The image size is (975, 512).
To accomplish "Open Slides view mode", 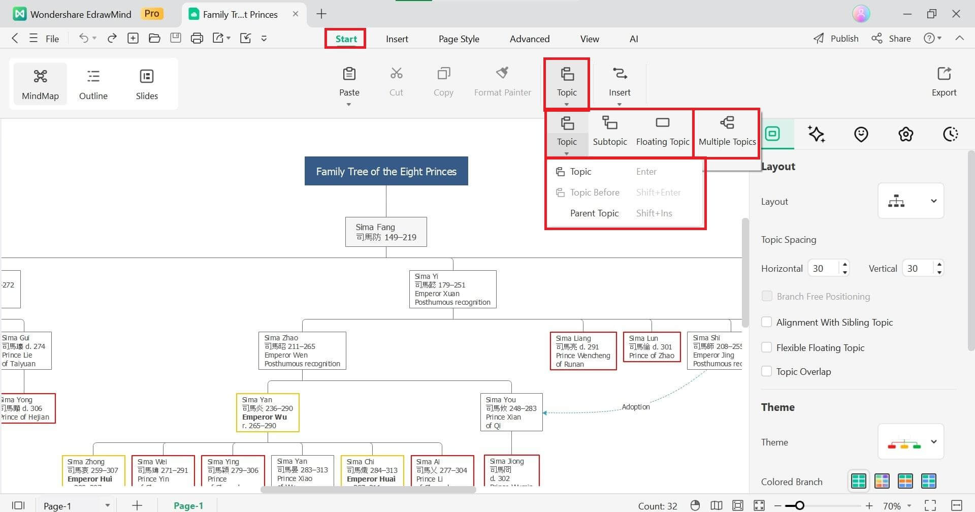I will [147, 84].
